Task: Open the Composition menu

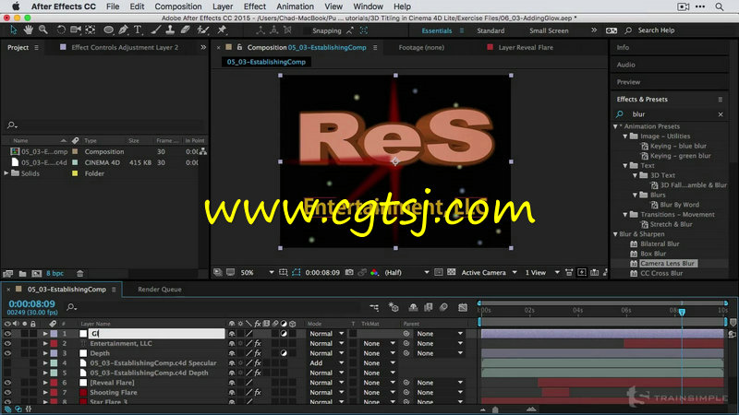Action: (177, 6)
